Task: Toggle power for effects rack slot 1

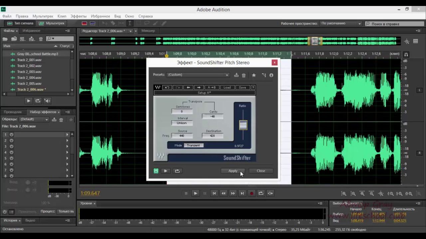Action: point(11,134)
